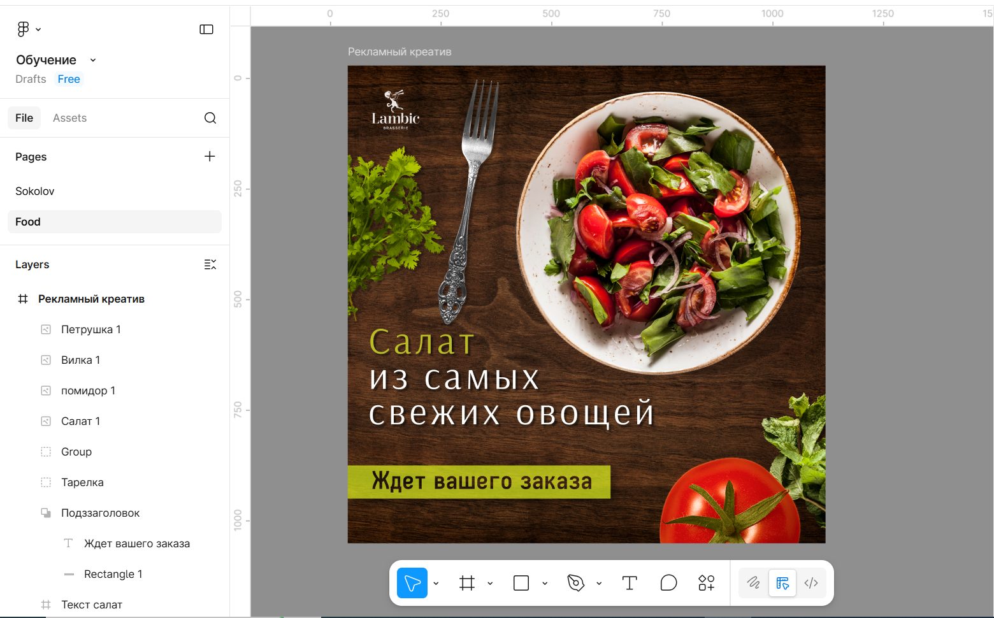Click image icon of Петрушка 1 layer
Viewport: 994px width, 618px height.
click(46, 329)
